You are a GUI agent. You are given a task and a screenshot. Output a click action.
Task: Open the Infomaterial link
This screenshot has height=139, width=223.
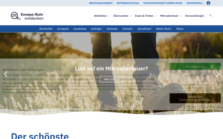coord(194,3)
